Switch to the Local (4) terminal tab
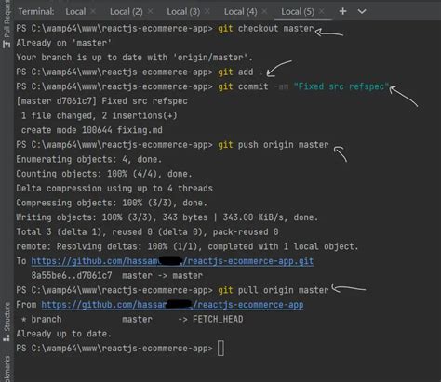 pyautogui.click(x=240, y=12)
